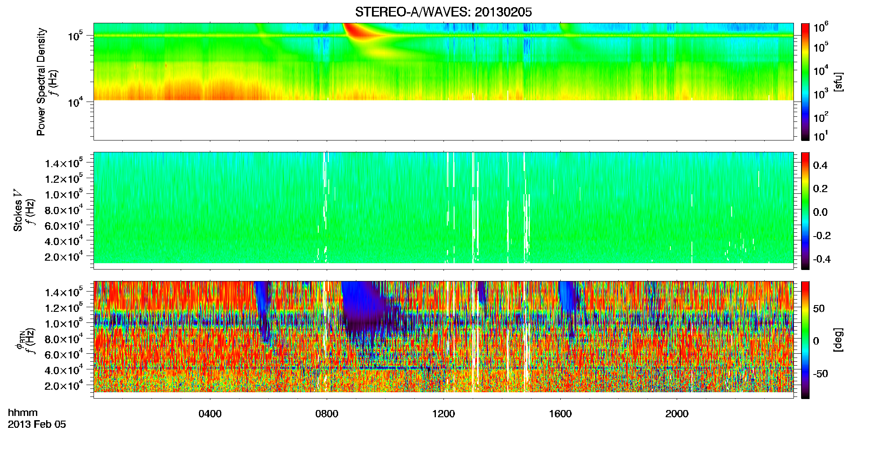
Task: Click the φ RTN degree color scale bar
Action: 805,340
